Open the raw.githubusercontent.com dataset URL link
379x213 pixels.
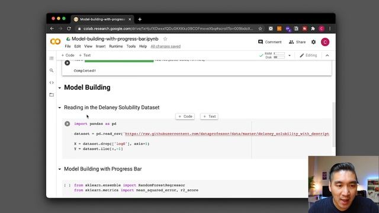point(227,134)
